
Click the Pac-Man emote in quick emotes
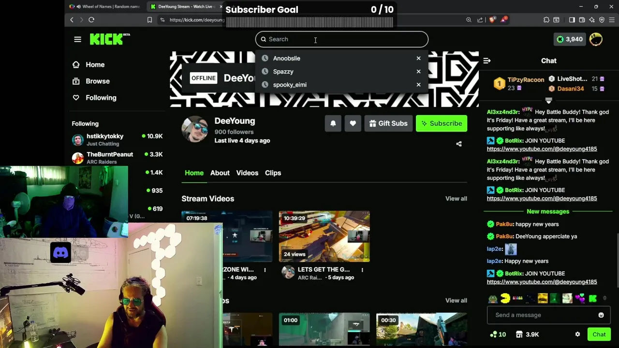pos(505,299)
